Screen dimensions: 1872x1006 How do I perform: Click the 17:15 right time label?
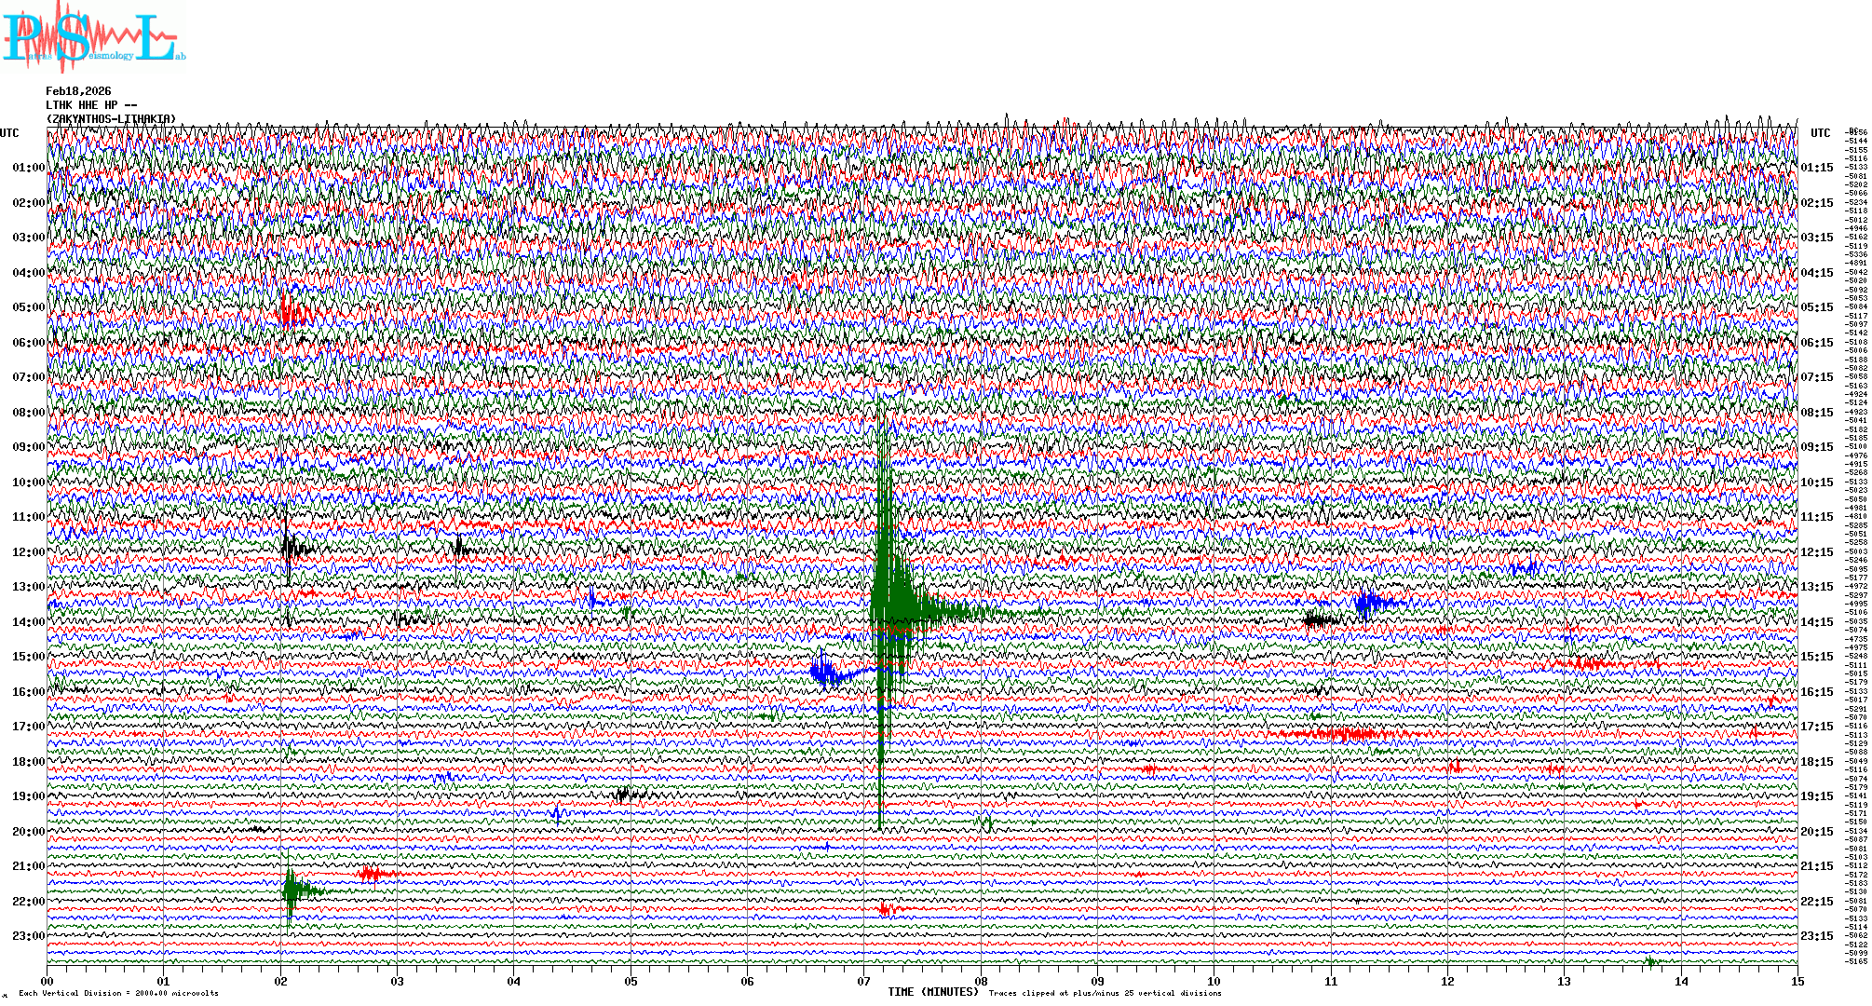(x=1816, y=727)
